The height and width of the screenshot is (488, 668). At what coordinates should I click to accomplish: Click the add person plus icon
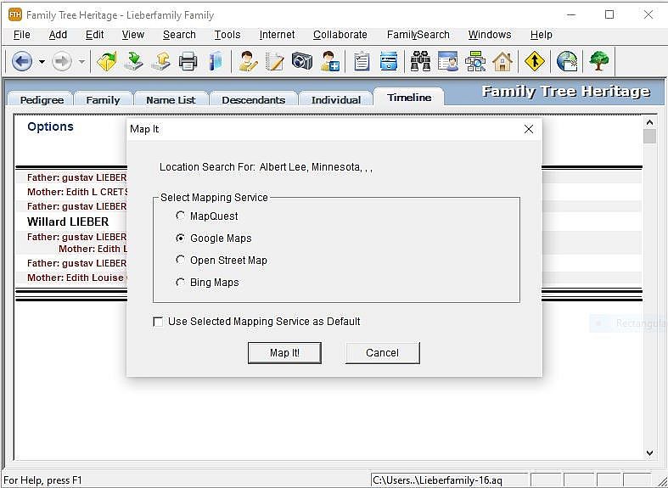tap(329, 61)
